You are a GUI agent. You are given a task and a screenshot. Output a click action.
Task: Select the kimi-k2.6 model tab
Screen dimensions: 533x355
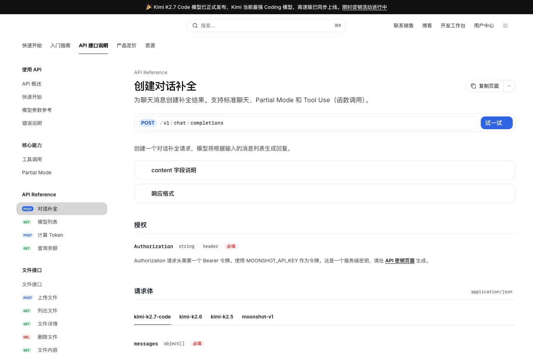coord(191,317)
